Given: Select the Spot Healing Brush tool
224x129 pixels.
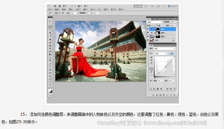Looking at the screenshot, I should click(50, 40).
